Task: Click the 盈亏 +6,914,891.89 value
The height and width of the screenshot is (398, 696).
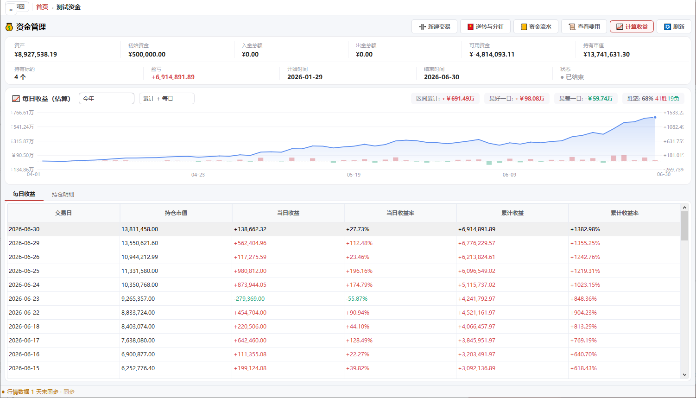Action: click(x=173, y=77)
